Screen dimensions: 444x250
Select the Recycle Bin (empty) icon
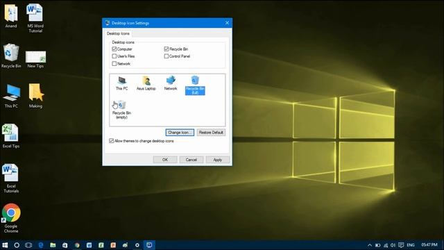(x=121, y=110)
